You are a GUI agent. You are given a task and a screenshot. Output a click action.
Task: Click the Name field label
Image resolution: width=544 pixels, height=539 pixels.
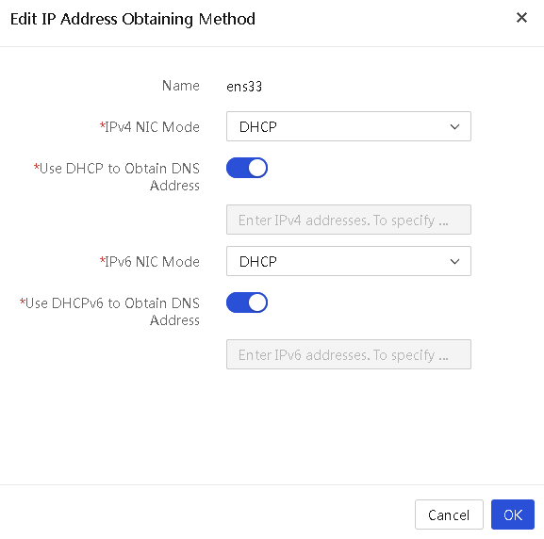pyautogui.click(x=181, y=86)
